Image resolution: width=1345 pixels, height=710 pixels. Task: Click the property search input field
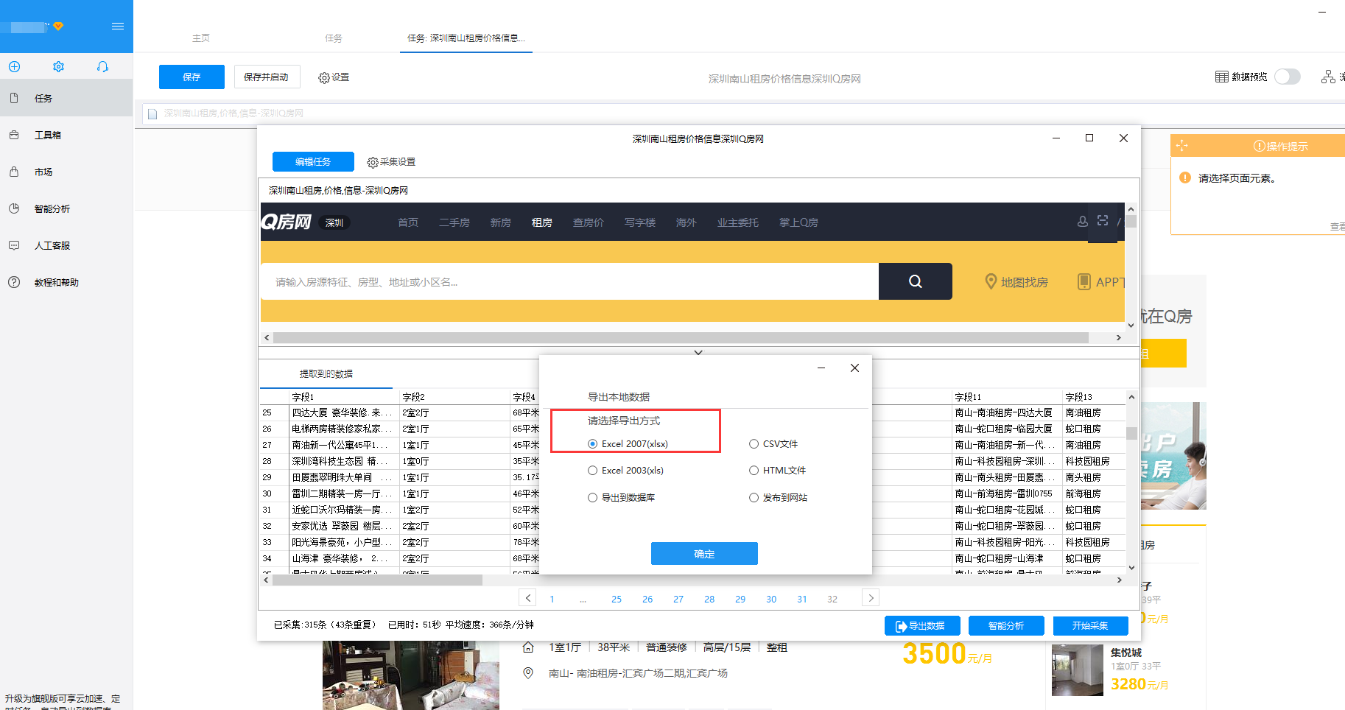click(x=569, y=281)
